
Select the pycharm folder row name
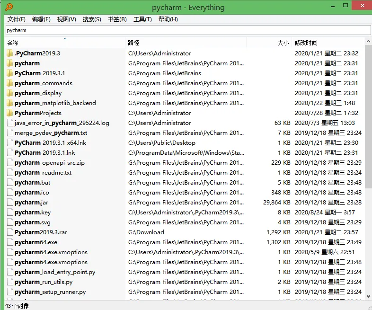27,63
